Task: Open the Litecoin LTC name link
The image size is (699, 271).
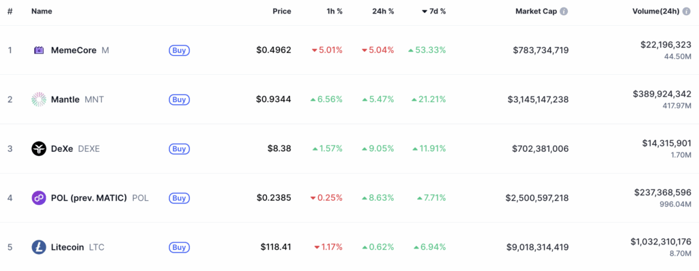Action: coord(78,247)
